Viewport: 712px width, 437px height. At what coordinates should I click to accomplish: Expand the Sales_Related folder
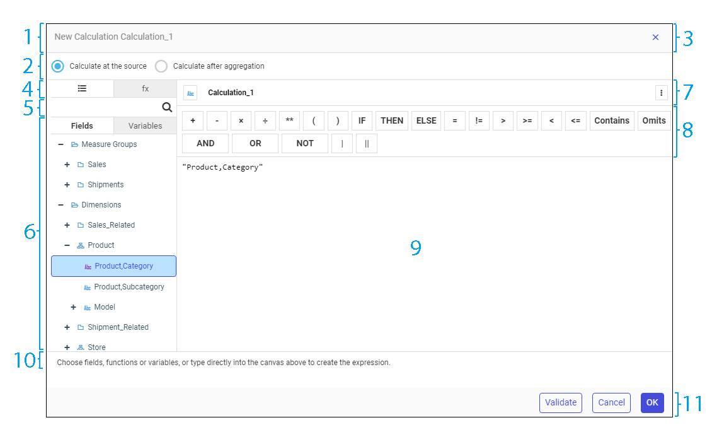point(67,225)
